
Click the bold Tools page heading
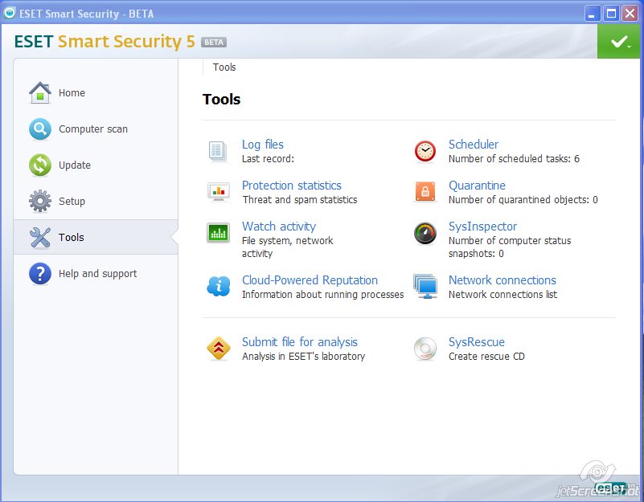coord(221,100)
